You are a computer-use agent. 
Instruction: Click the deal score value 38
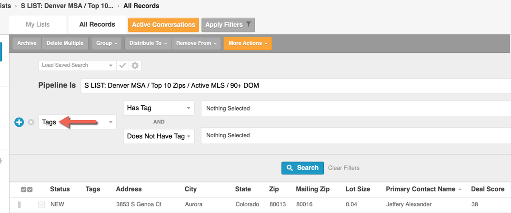(474, 204)
